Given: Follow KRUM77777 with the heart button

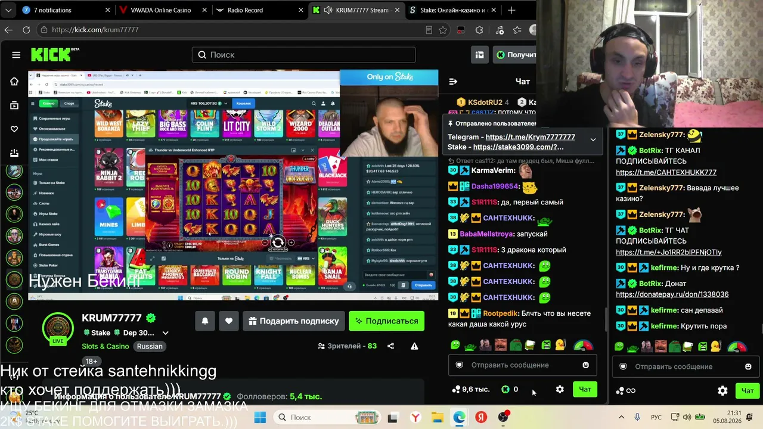Looking at the screenshot, I should (229, 321).
